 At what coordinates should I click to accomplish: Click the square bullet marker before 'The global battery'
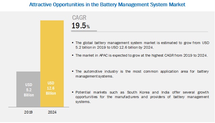point(73,43)
